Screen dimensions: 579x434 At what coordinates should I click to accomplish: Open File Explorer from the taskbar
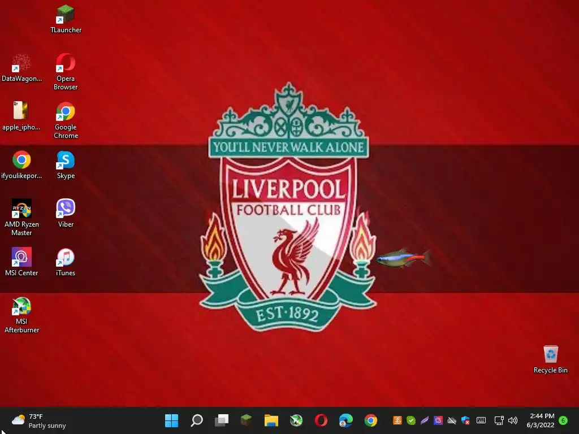pos(271,420)
